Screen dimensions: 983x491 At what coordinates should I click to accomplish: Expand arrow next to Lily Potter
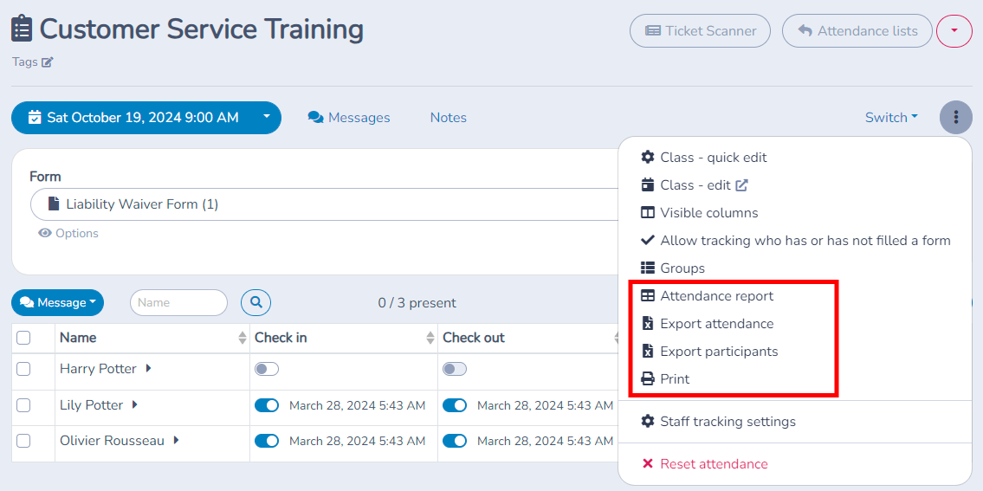(135, 405)
